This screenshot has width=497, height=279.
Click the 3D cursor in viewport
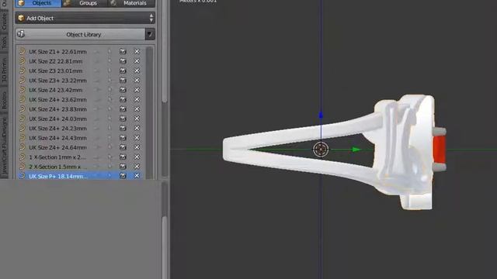(321, 150)
